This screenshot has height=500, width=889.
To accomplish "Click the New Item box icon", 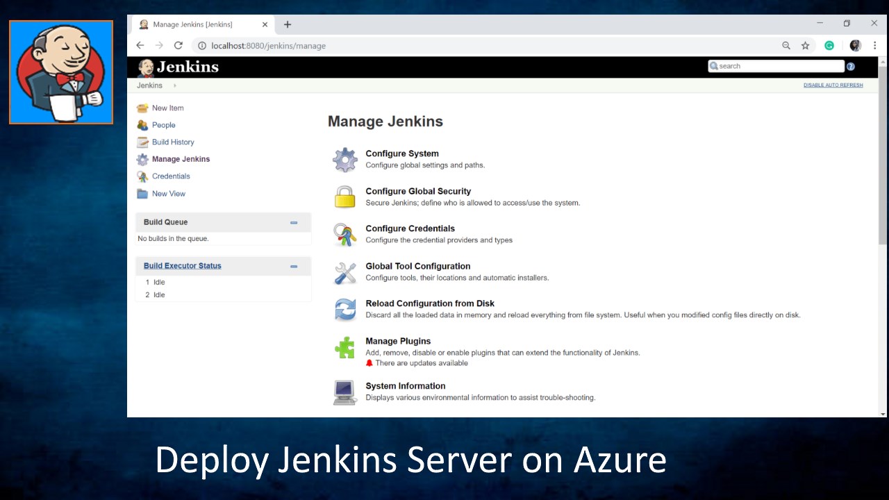I will (142, 108).
